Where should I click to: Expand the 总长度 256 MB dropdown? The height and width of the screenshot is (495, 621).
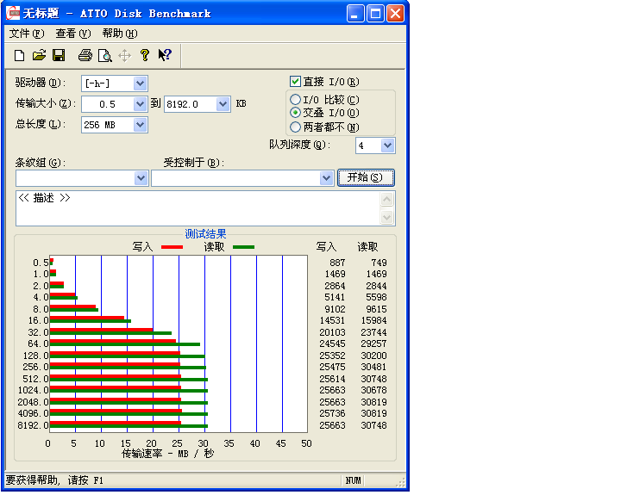pyautogui.click(x=141, y=125)
